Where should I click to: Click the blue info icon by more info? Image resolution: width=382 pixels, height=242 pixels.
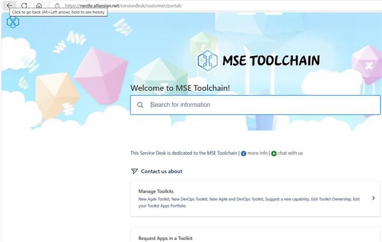pyautogui.click(x=244, y=153)
